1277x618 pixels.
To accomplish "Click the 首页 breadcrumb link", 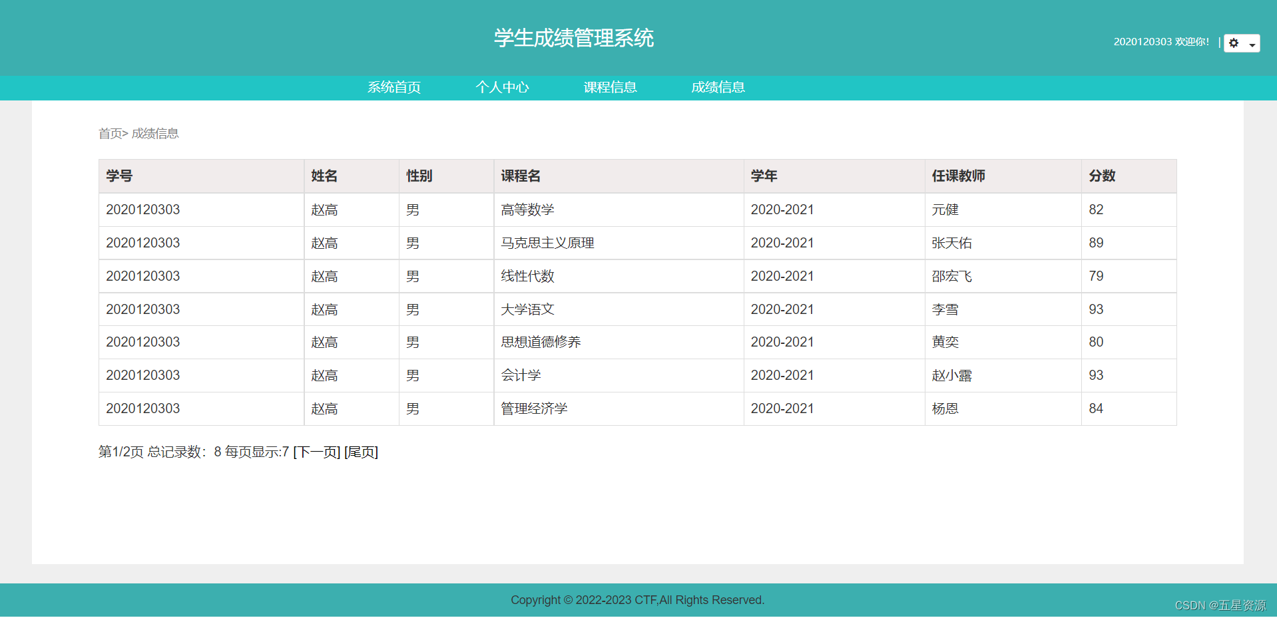I will [110, 134].
